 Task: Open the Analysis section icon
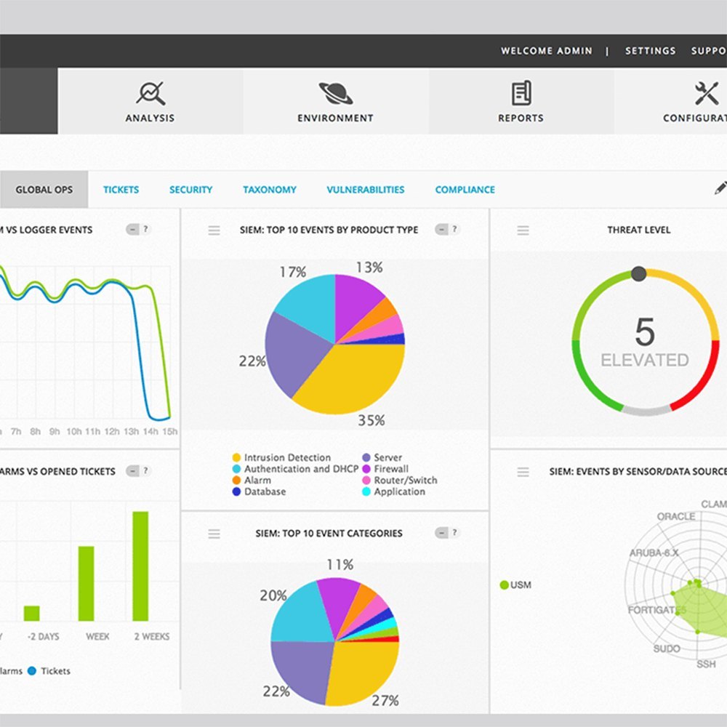coord(150,93)
